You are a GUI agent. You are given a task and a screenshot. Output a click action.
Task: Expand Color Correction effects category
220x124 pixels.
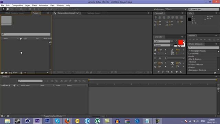coord(188,65)
